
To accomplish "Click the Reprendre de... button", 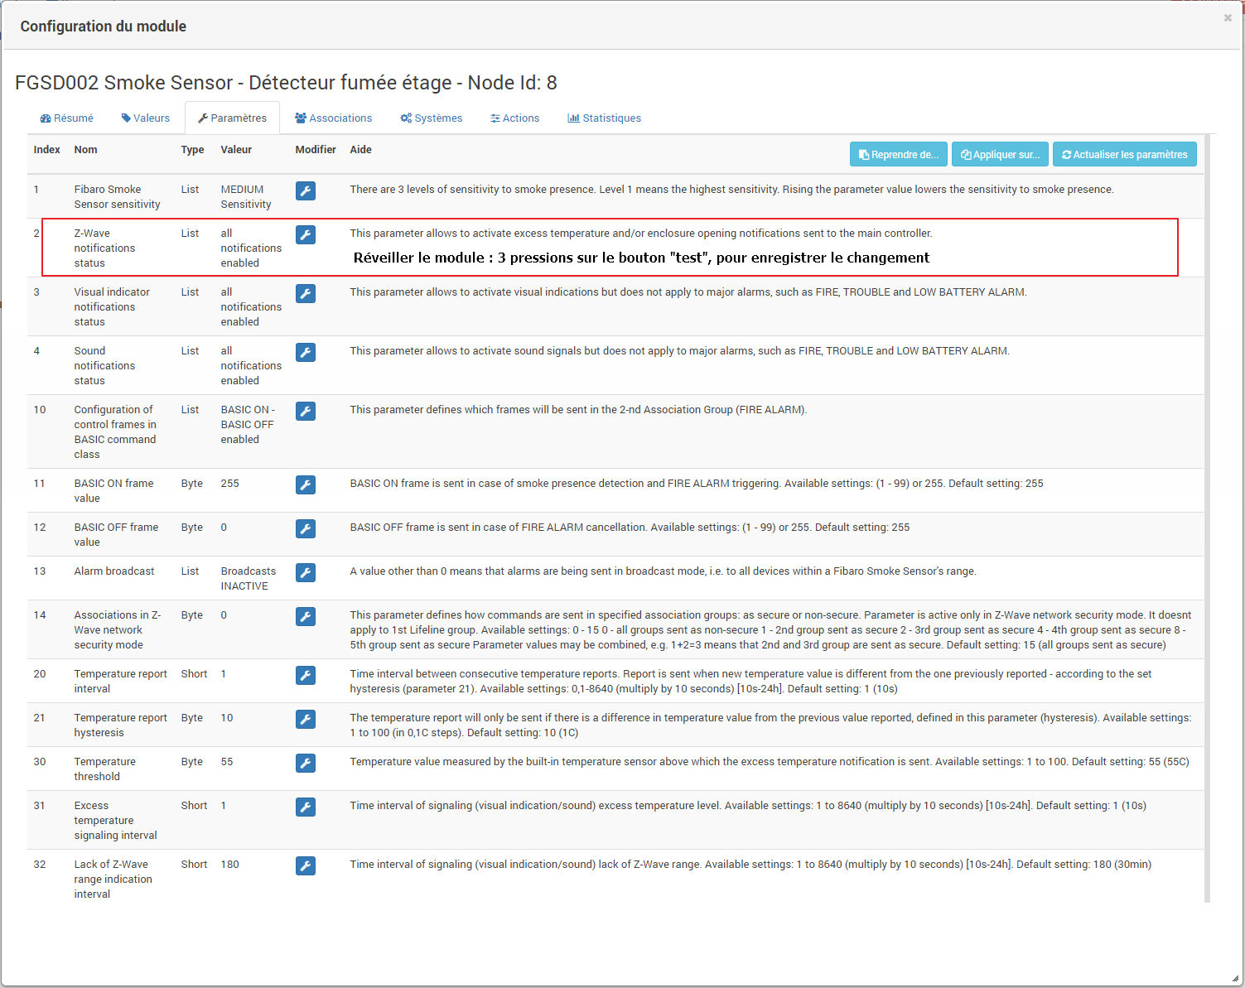I will point(899,155).
